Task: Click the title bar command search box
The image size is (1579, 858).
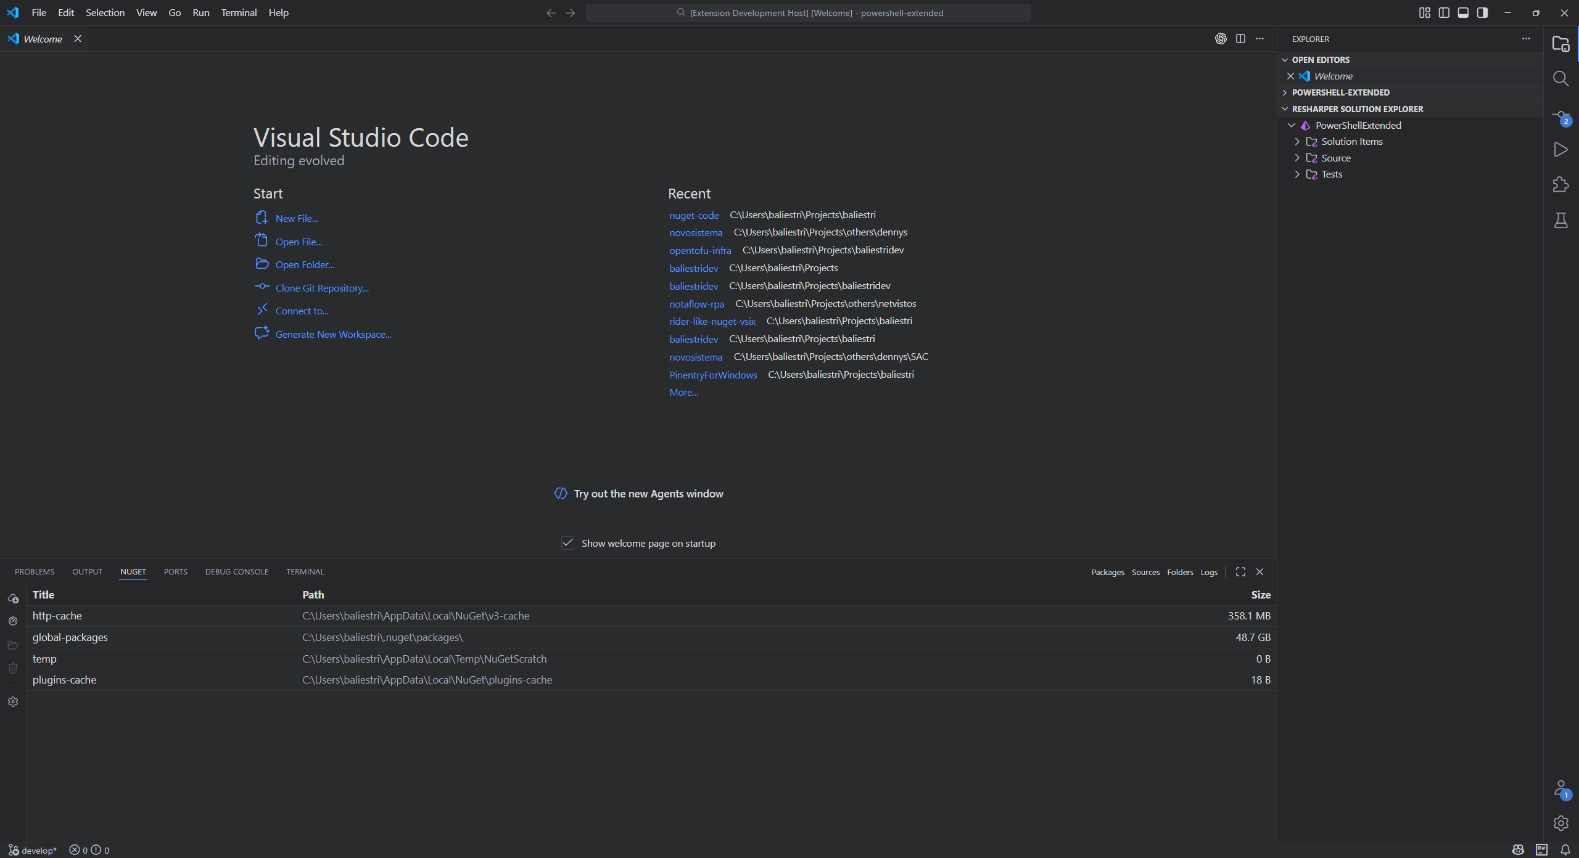Action: (808, 13)
